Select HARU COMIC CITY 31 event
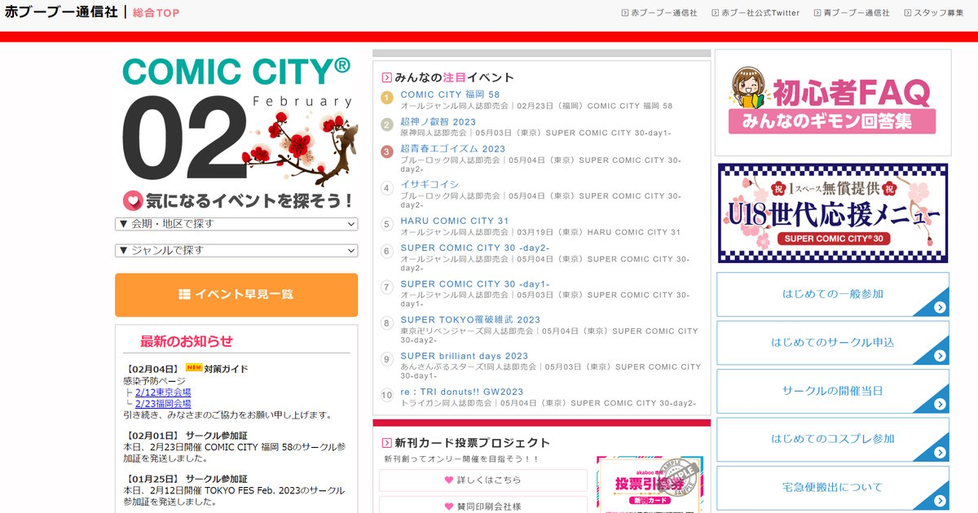 (x=454, y=221)
